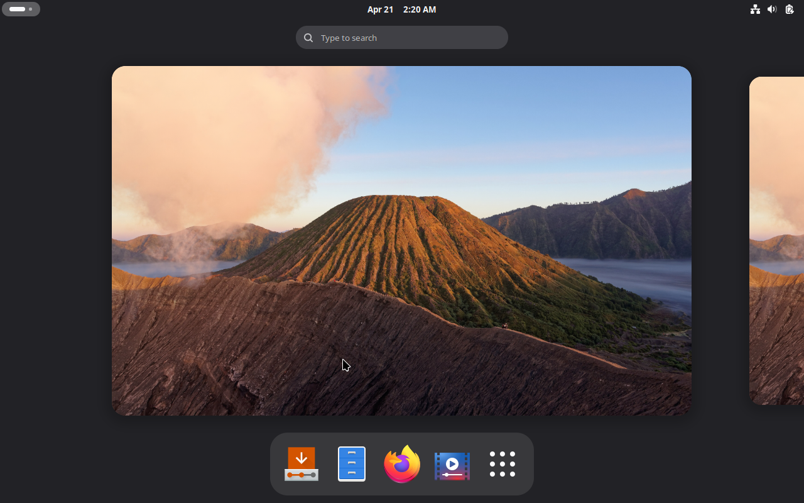This screenshot has height=503, width=804.
Task: Launch the video player from the dash
Action: click(452, 465)
